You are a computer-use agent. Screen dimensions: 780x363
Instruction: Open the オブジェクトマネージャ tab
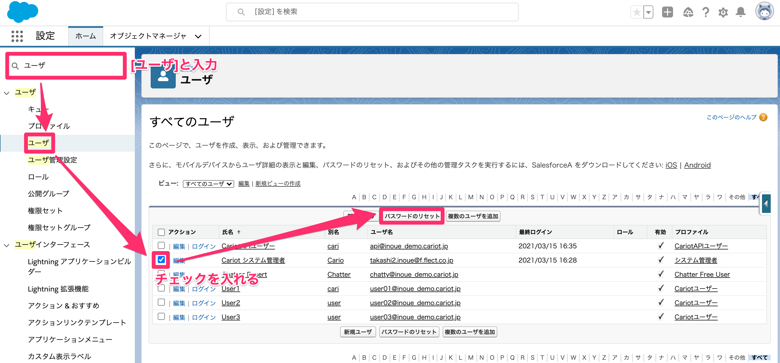coord(156,36)
